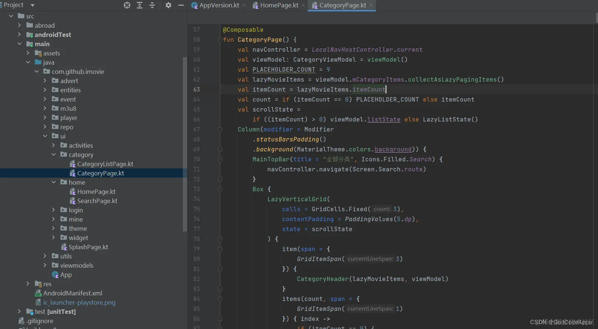Open AndroidManifest.xml file
The width and height of the screenshot is (598, 329).
[x=73, y=293]
